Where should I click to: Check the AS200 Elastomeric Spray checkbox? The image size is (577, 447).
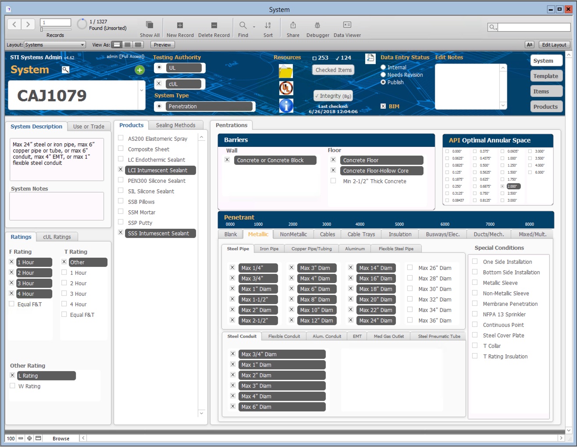click(121, 138)
